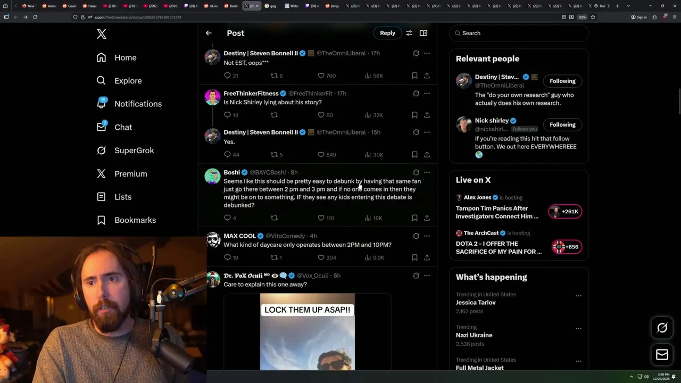Like the 'Not EST, oops' post

pos(321,76)
